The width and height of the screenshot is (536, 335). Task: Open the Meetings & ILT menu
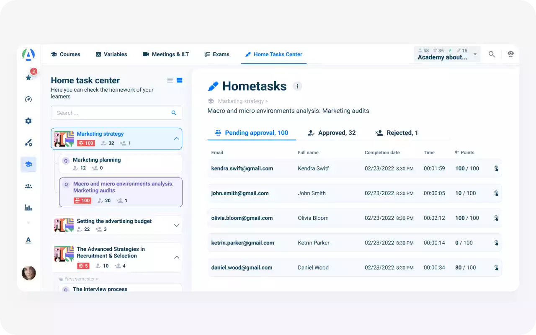(x=166, y=54)
